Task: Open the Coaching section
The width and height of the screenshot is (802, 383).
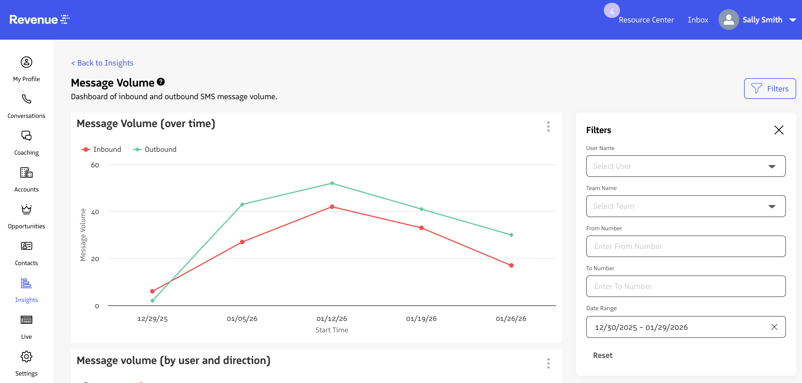Action: click(x=26, y=142)
